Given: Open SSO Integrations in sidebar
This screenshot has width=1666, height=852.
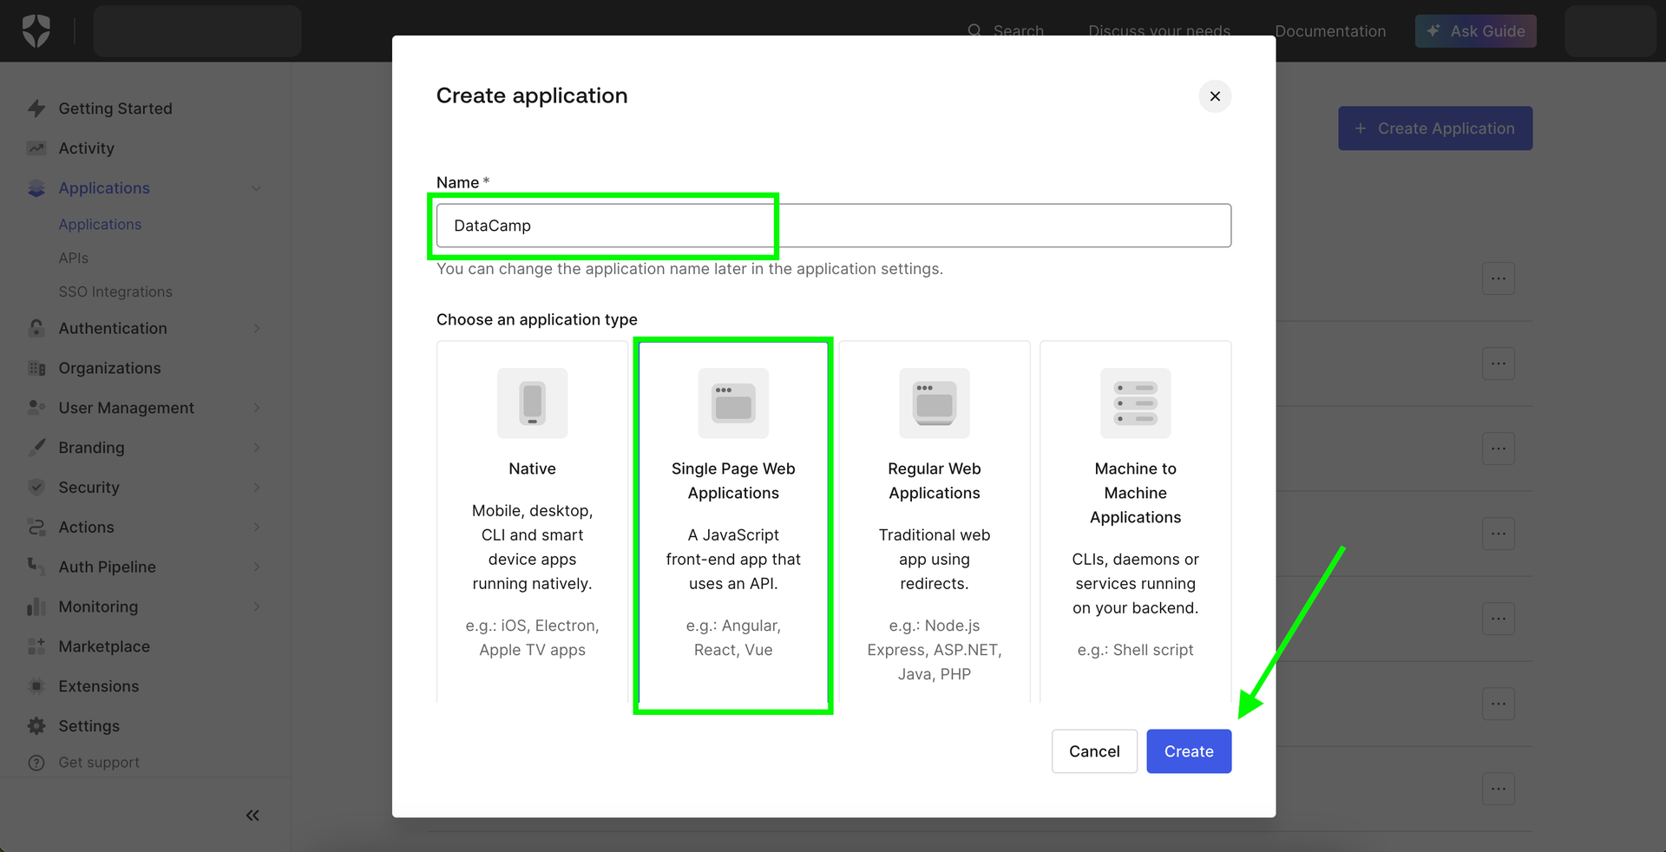Looking at the screenshot, I should tap(115, 292).
